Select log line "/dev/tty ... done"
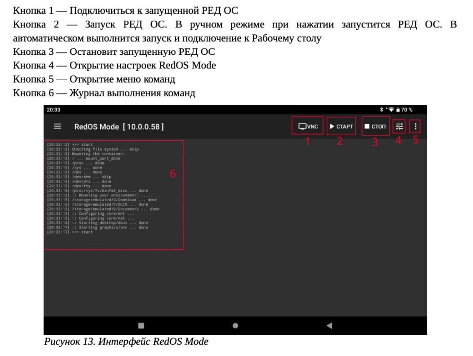Screen dimensions: 473x356 tap(79, 186)
